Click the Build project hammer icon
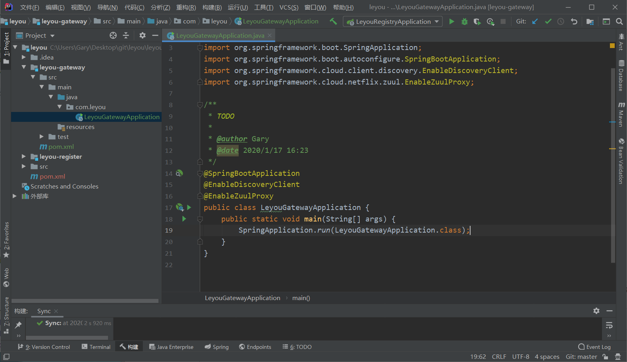 (333, 21)
